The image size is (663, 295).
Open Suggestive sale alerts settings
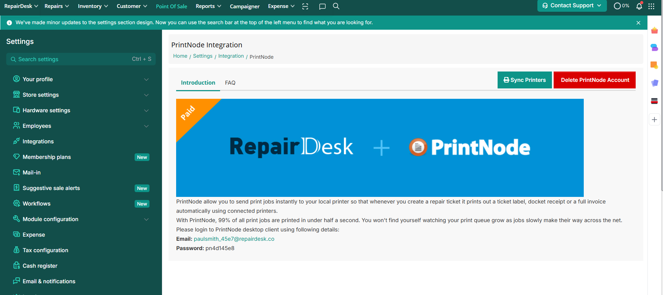[x=51, y=188]
